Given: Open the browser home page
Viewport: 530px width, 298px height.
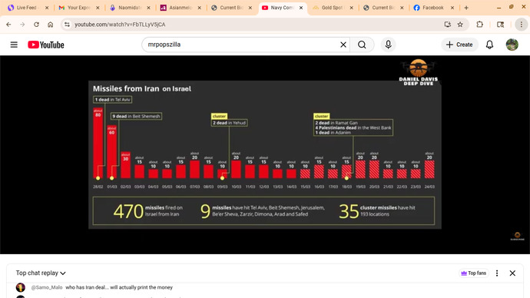Looking at the screenshot, I should 51,25.
